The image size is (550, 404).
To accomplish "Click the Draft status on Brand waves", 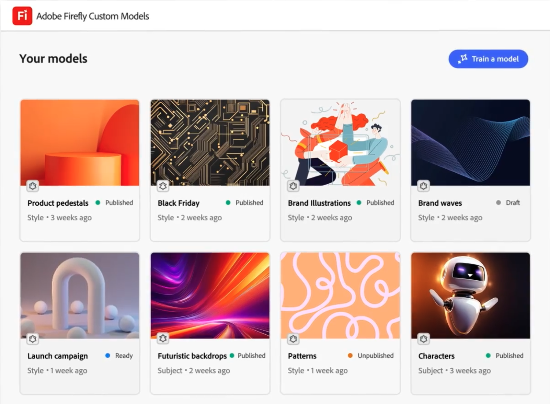I will coord(513,203).
